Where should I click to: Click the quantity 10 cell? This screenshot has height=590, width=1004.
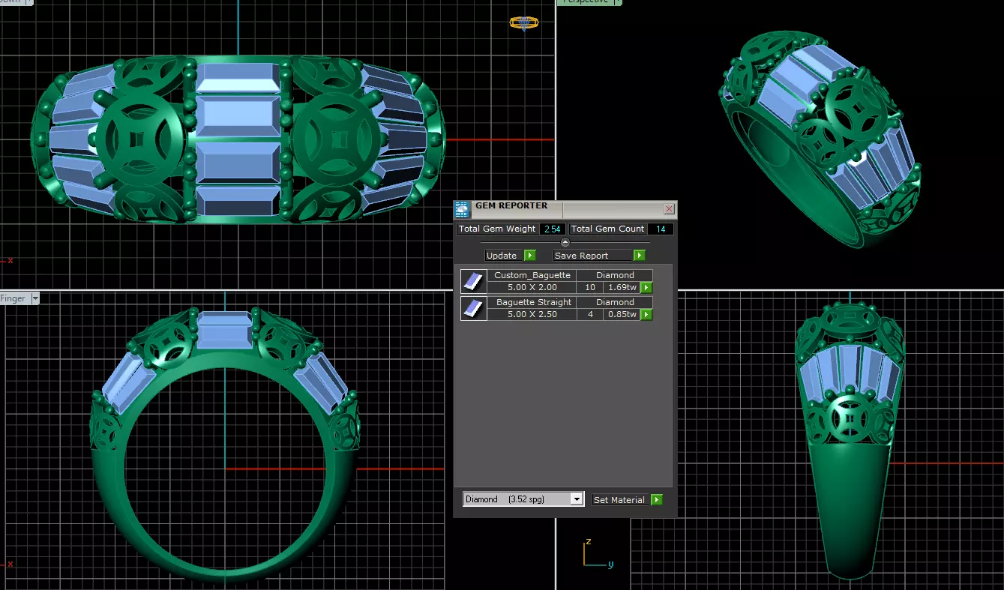tap(590, 287)
